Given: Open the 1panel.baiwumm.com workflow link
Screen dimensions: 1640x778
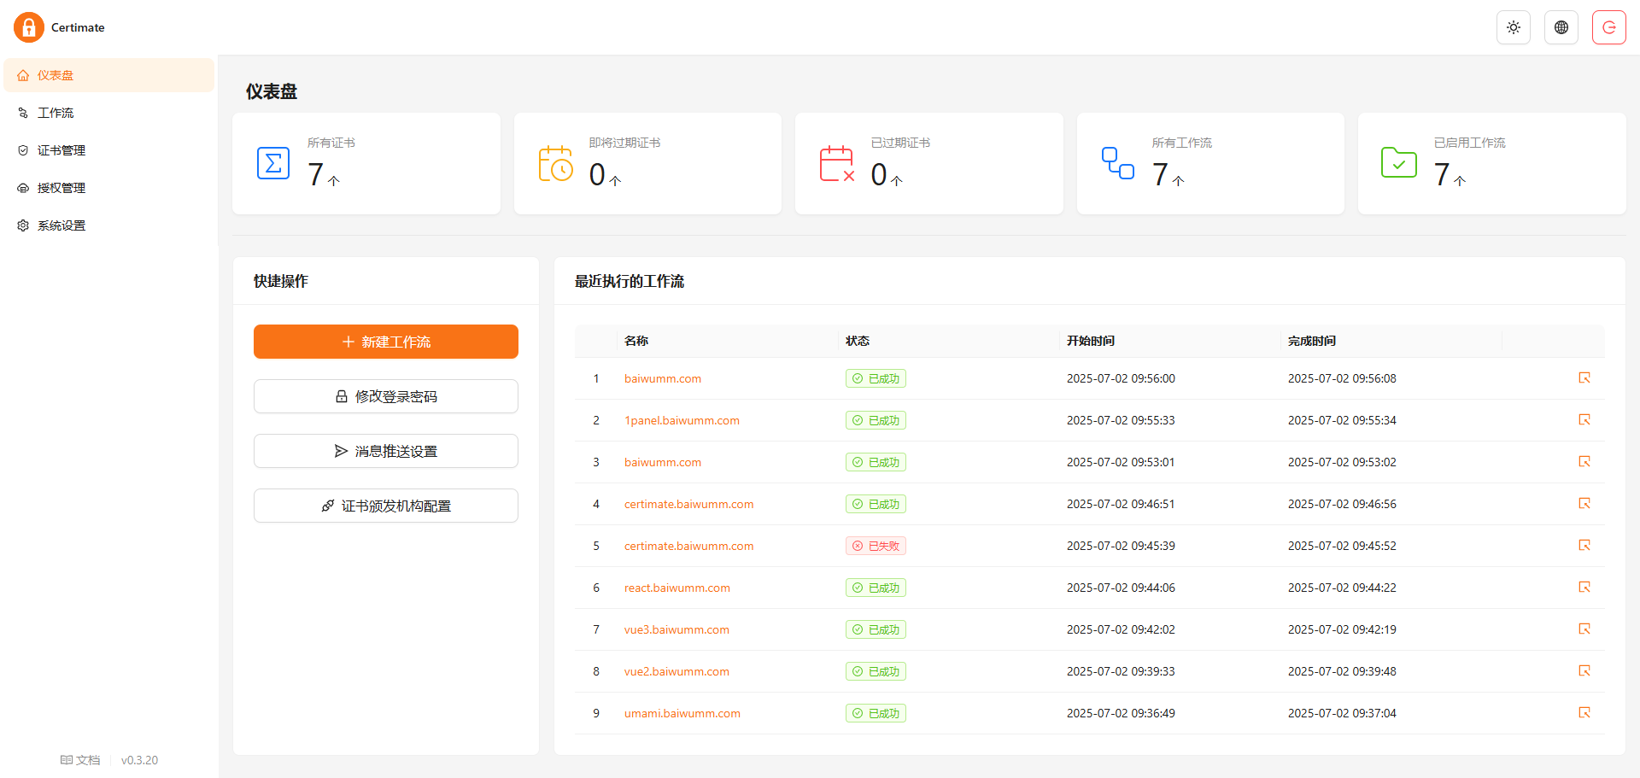Looking at the screenshot, I should click(682, 420).
